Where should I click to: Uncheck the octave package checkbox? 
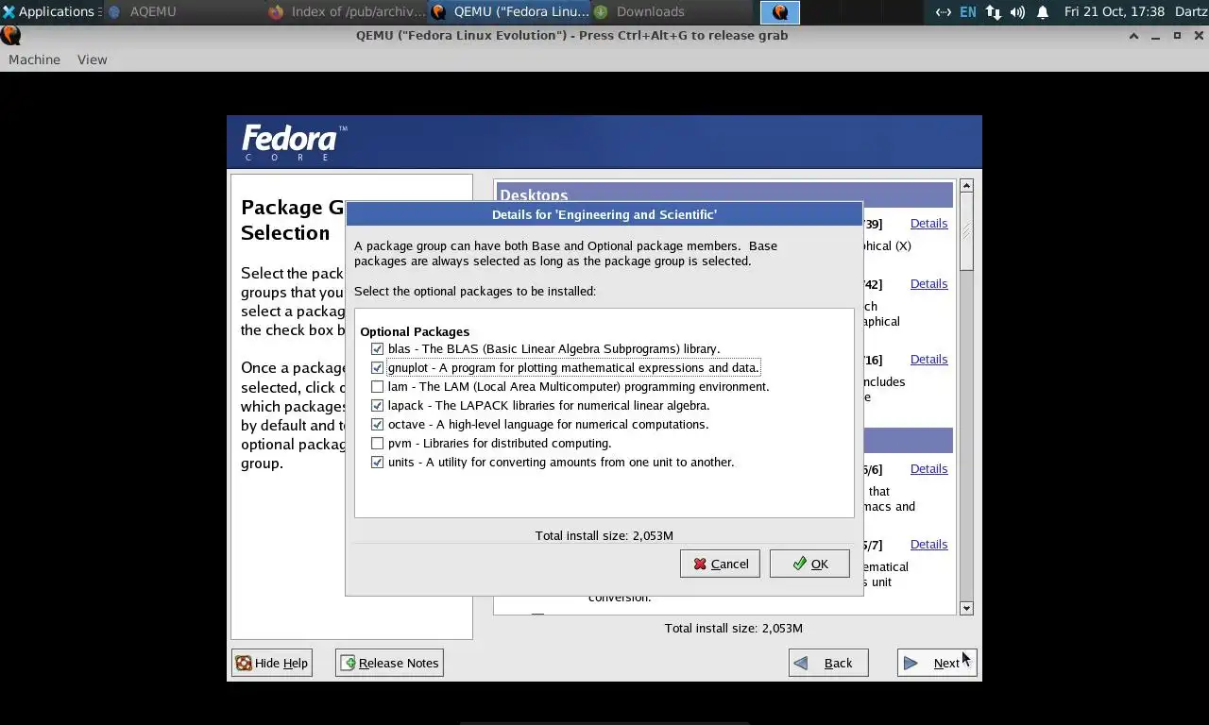[378, 425]
